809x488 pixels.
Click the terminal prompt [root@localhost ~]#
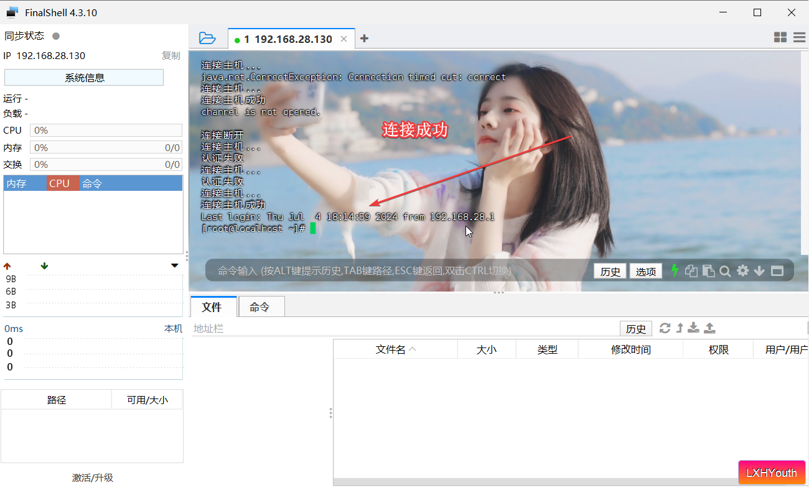pyautogui.click(x=253, y=228)
